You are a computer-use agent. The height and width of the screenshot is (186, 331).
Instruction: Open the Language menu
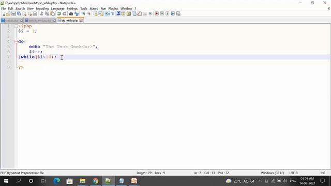click(57, 9)
